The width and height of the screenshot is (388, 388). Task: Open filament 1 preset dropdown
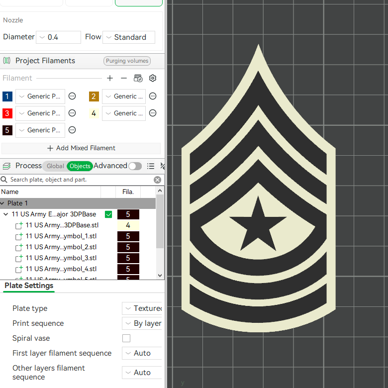[40, 97]
